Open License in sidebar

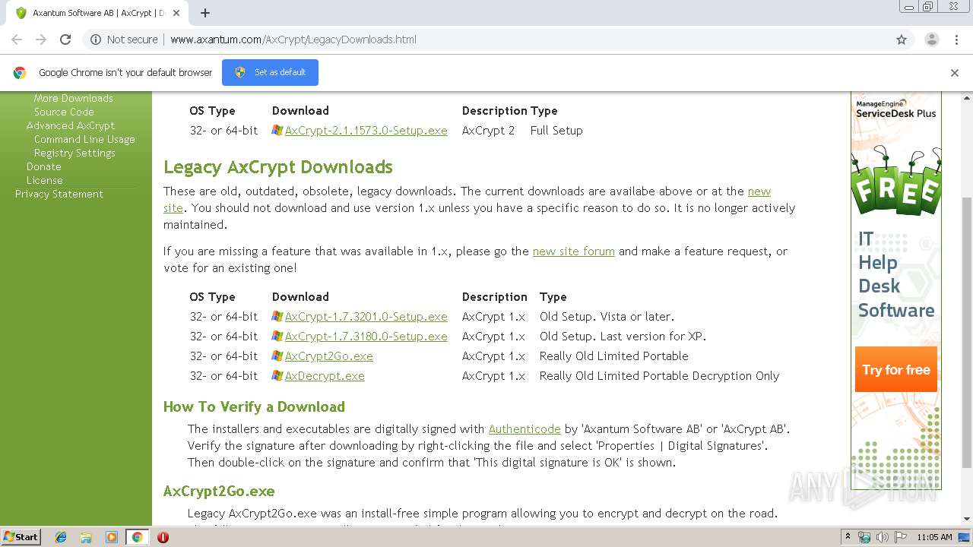tap(45, 181)
